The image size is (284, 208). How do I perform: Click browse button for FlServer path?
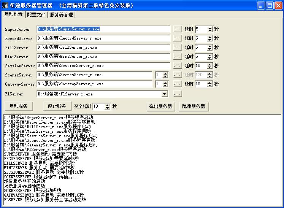(x=177, y=94)
